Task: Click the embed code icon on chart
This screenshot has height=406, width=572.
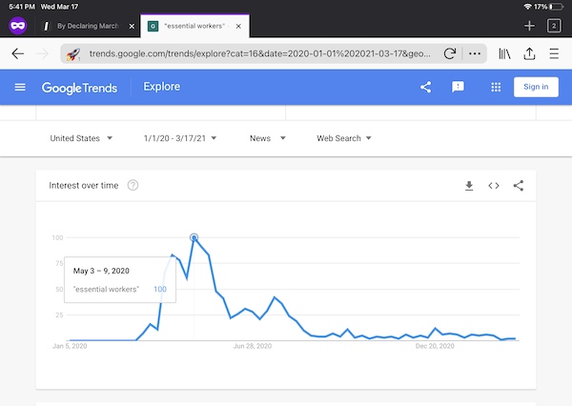Action: pyautogui.click(x=494, y=186)
